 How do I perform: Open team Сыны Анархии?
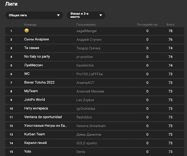[36, 39]
